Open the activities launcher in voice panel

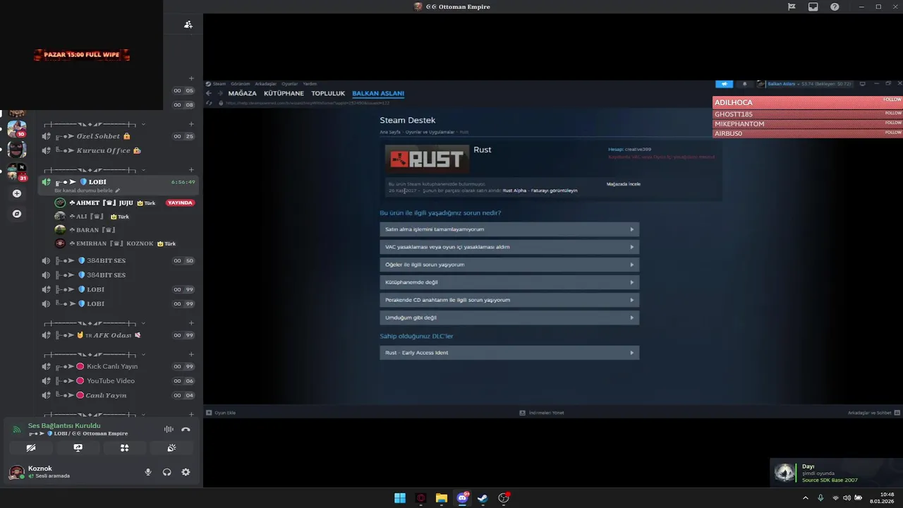point(124,448)
